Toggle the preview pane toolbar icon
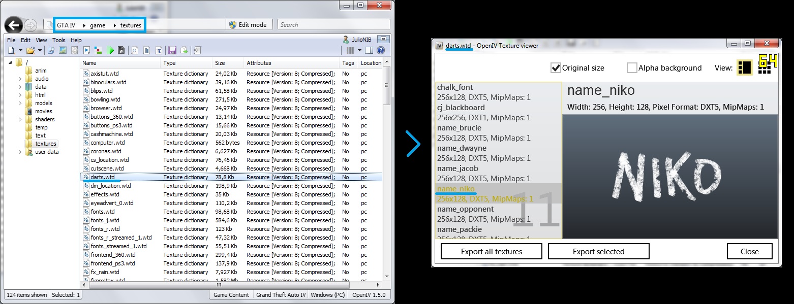This screenshot has width=794, height=304. (369, 50)
